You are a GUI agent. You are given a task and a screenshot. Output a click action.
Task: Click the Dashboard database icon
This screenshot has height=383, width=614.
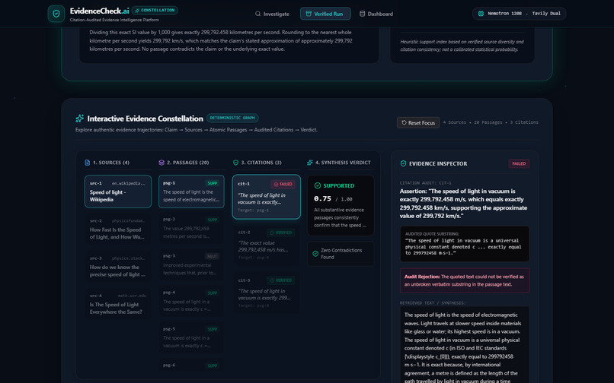click(362, 14)
